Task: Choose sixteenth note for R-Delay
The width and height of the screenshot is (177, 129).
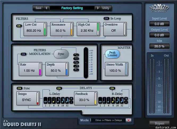Action: (x=117, y=100)
